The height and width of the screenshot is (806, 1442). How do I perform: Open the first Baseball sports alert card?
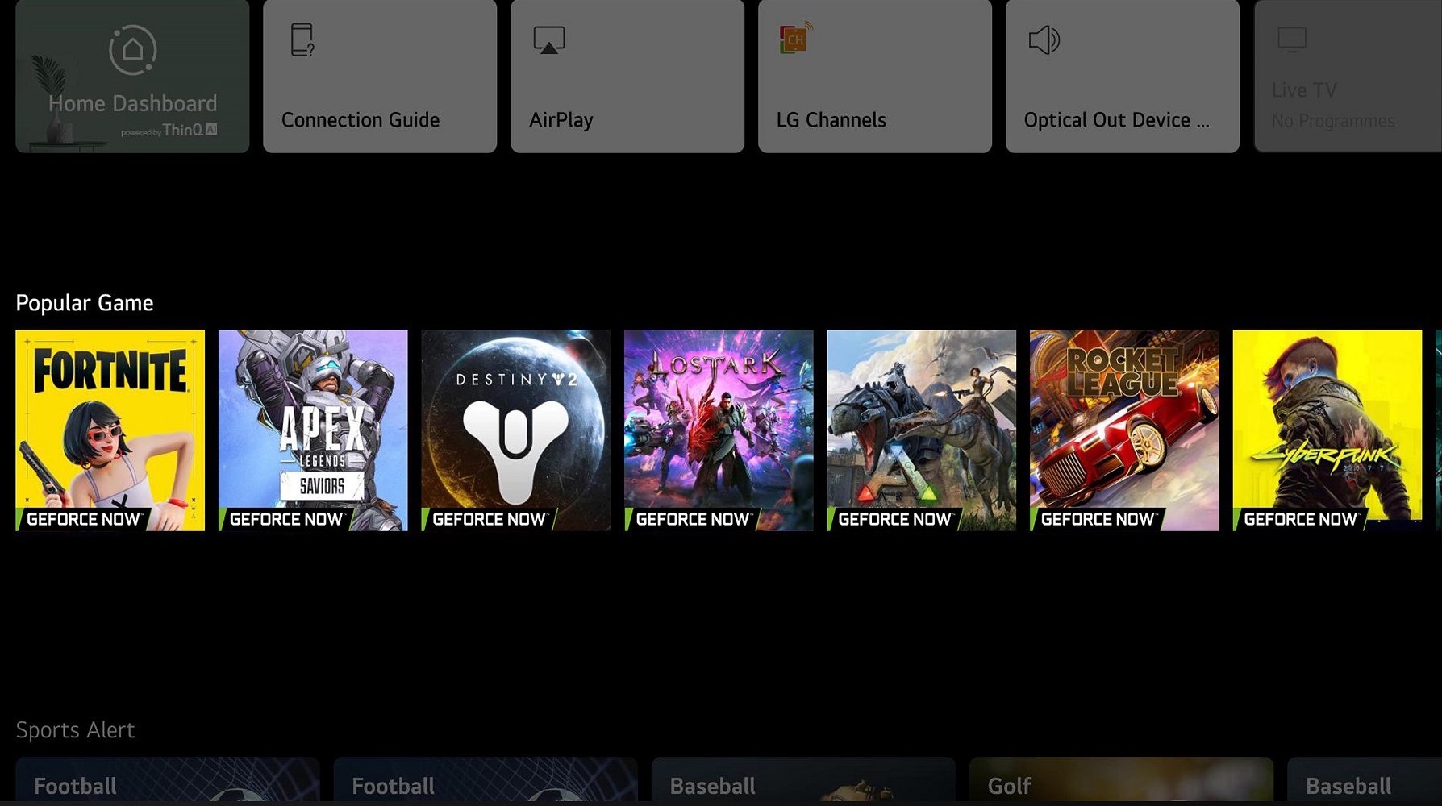803,780
